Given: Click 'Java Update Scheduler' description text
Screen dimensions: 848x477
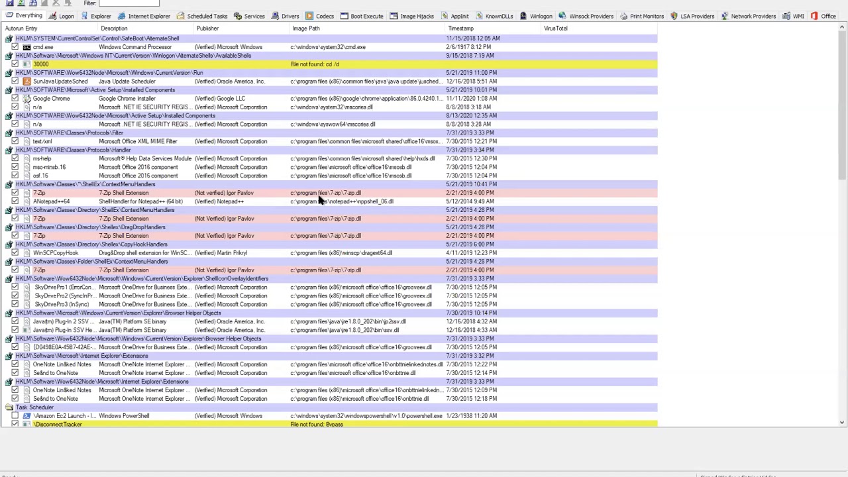Looking at the screenshot, I should 127,81.
